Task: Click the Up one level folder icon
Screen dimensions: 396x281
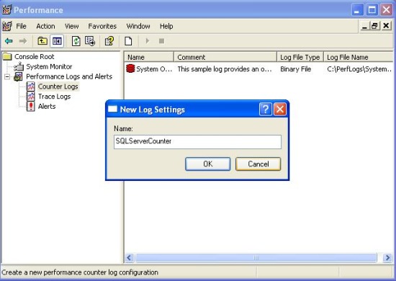Action: (42, 41)
